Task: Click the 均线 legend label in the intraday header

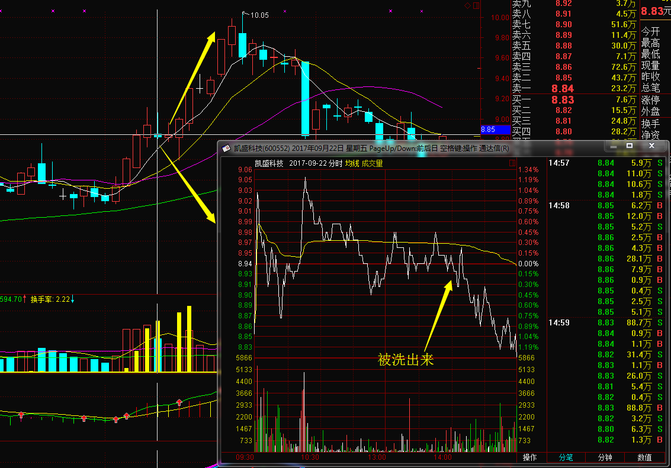Action: [352, 163]
